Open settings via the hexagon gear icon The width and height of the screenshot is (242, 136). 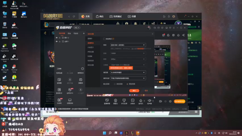[x=170, y=101]
